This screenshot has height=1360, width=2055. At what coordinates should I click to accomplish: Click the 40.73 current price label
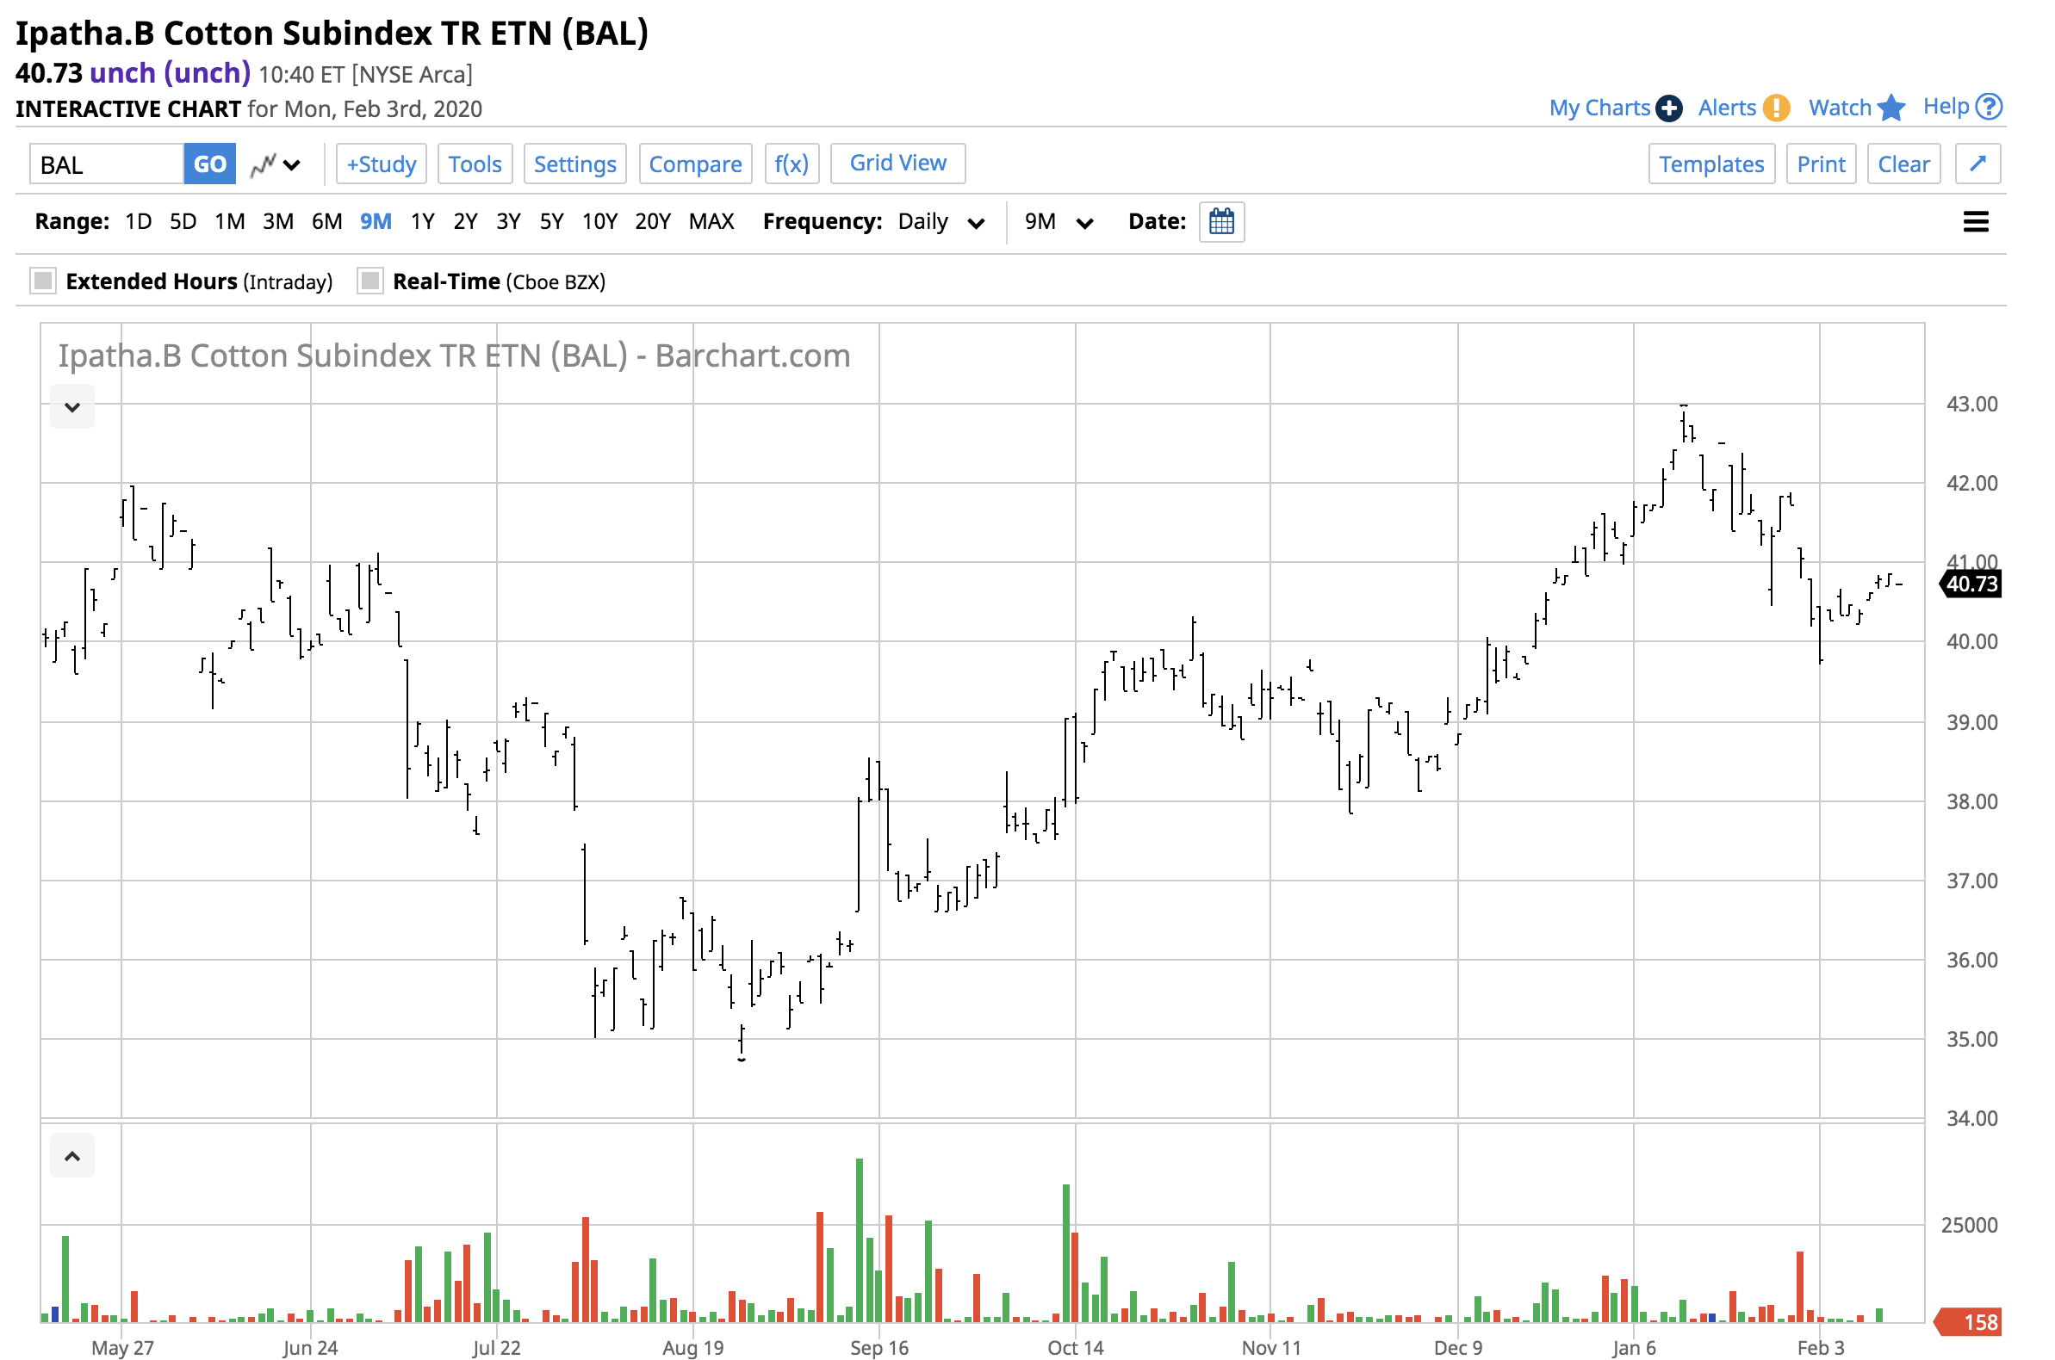point(1969,584)
